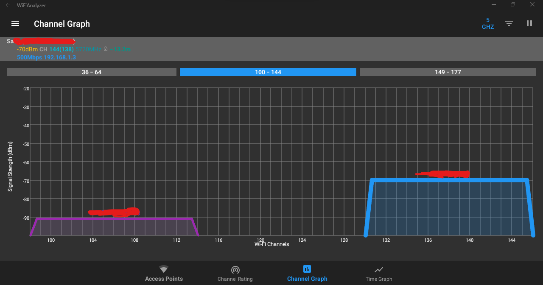Screen dimensions: 543x285
Task: Open the filter options
Action: pyautogui.click(x=509, y=23)
